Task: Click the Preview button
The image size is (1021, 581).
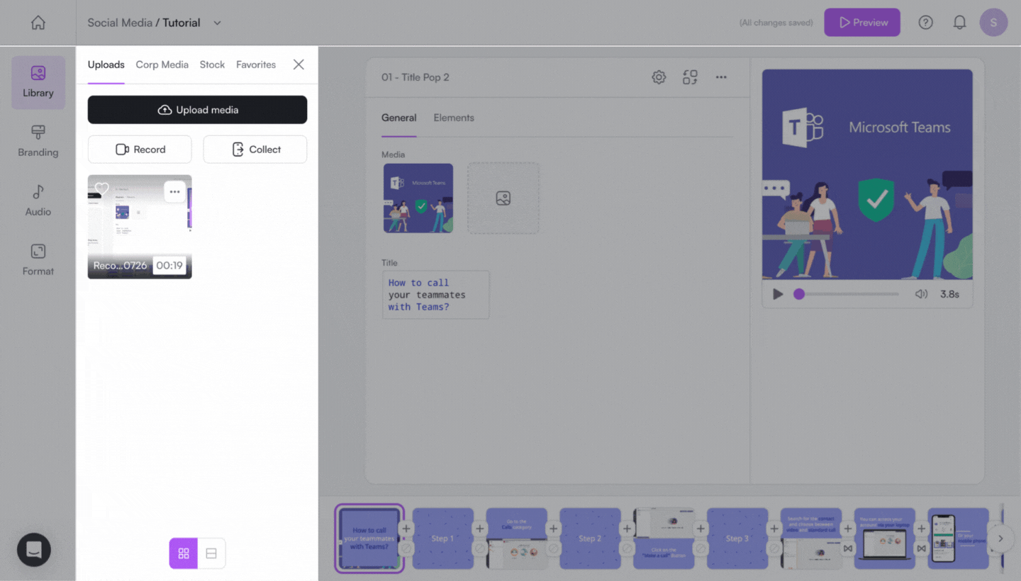Action: 862,23
